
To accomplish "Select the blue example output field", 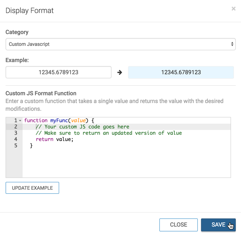I will 181,72.
